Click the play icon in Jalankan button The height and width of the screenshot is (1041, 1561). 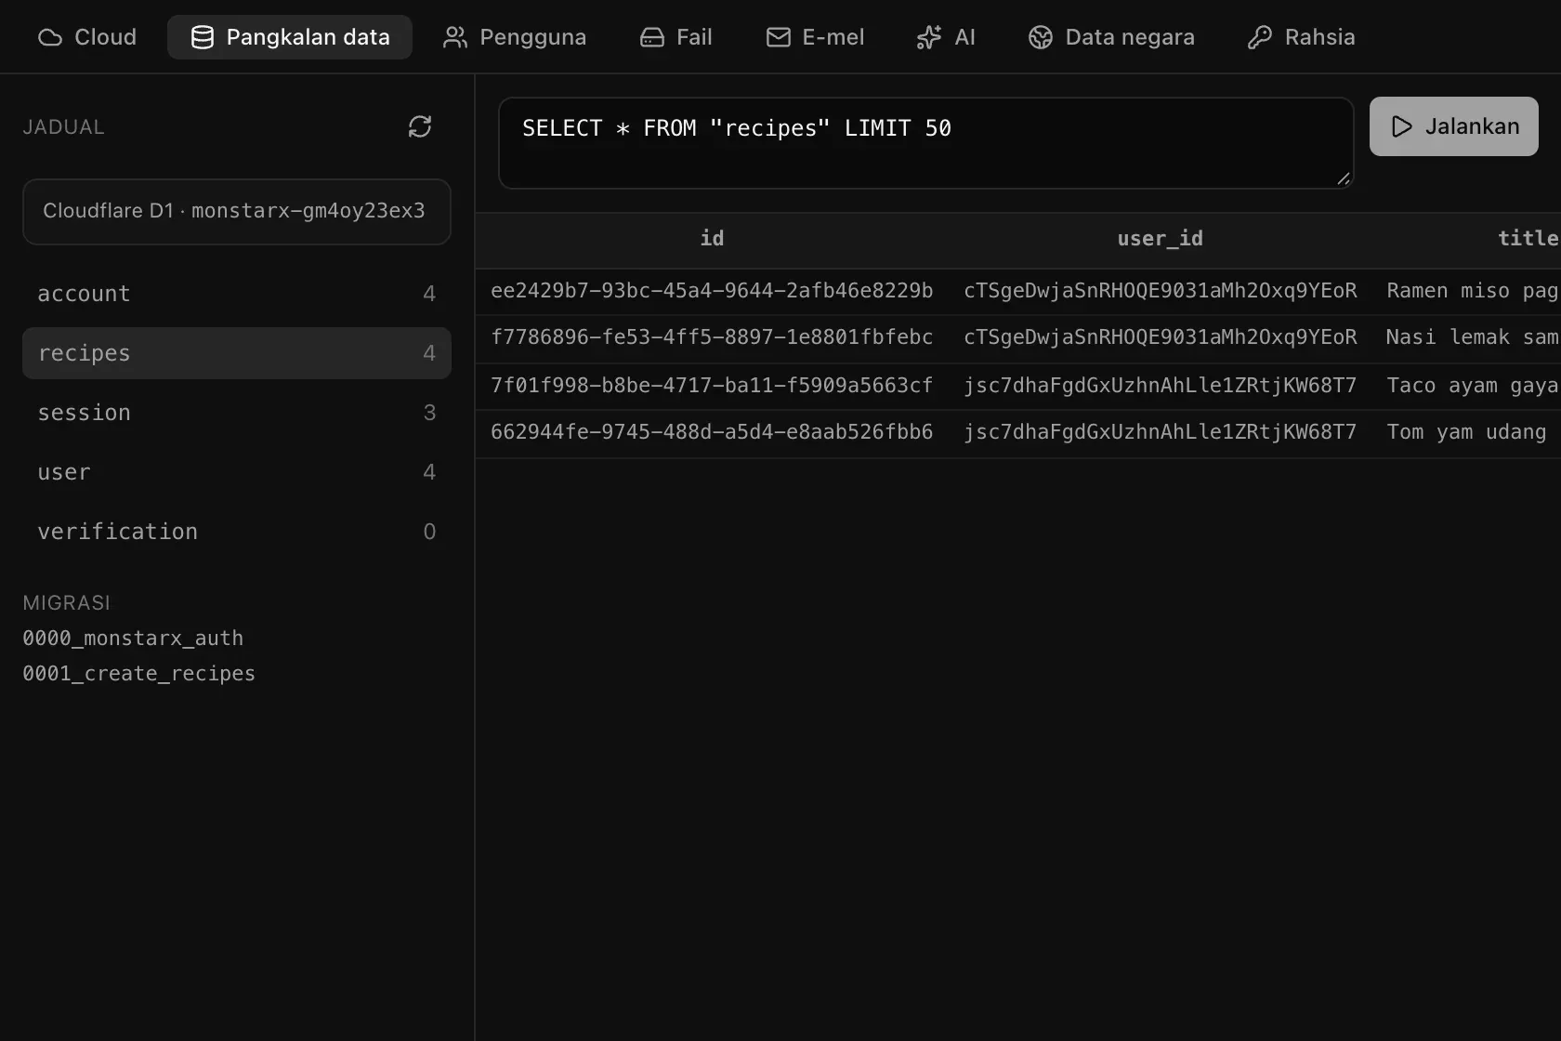tap(1402, 126)
